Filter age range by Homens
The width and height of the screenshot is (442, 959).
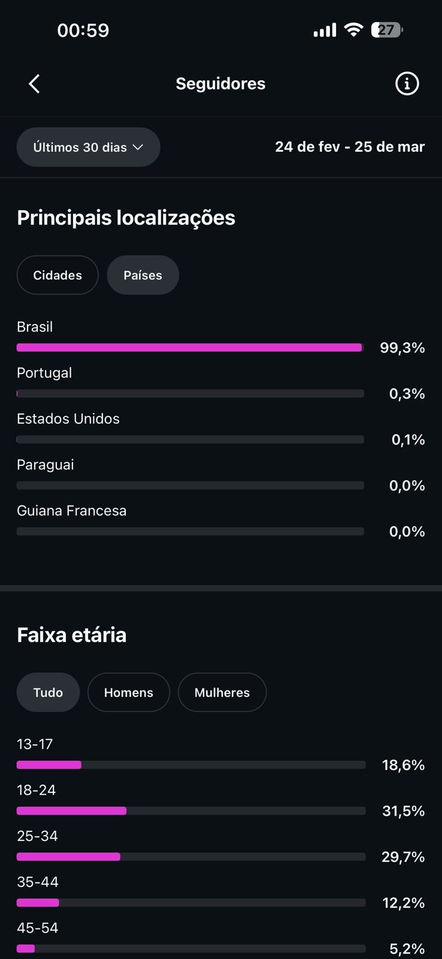coord(129,692)
